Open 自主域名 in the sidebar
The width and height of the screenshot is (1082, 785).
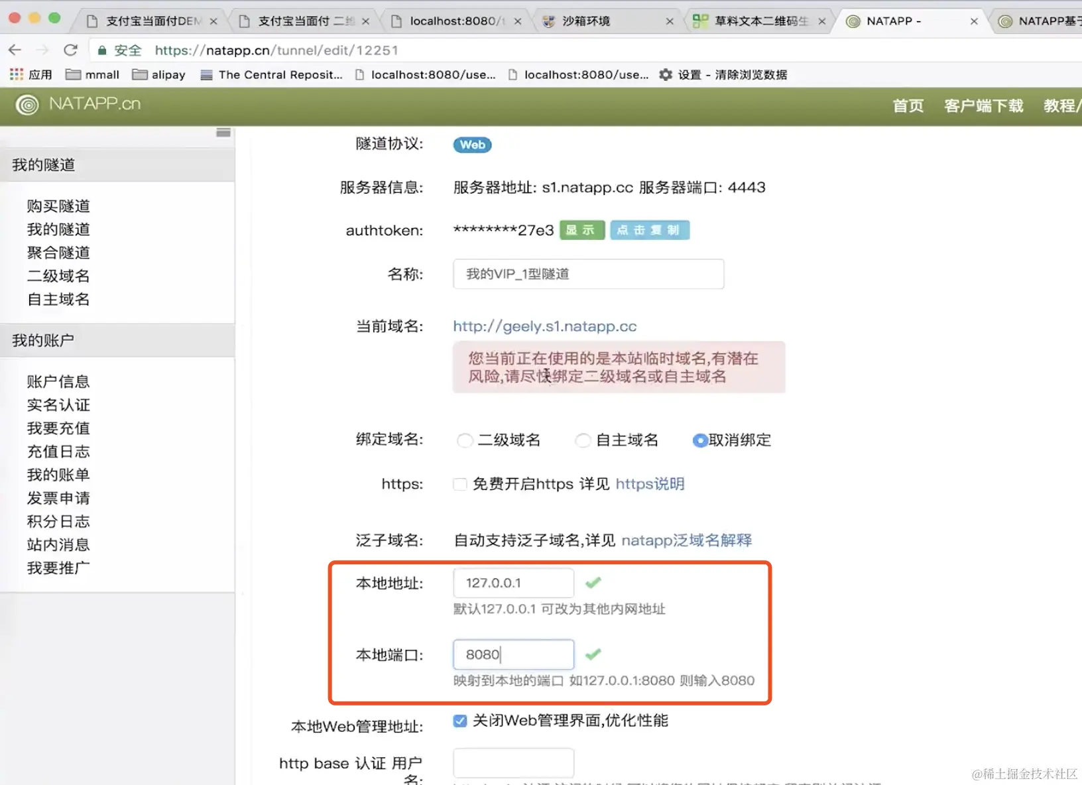58,299
